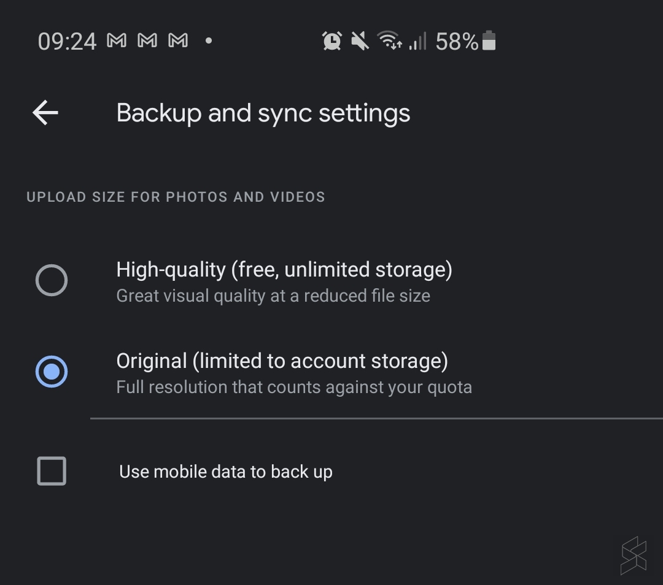The width and height of the screenshot is (663, 585).
Task: Tap the 09:24 clock in status bar
Action: tap(67, 42)
